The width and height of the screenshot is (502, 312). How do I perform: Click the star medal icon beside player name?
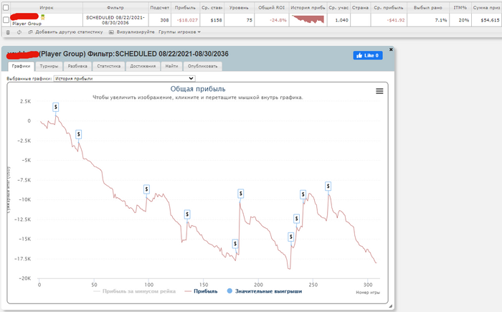pos(42,17)
